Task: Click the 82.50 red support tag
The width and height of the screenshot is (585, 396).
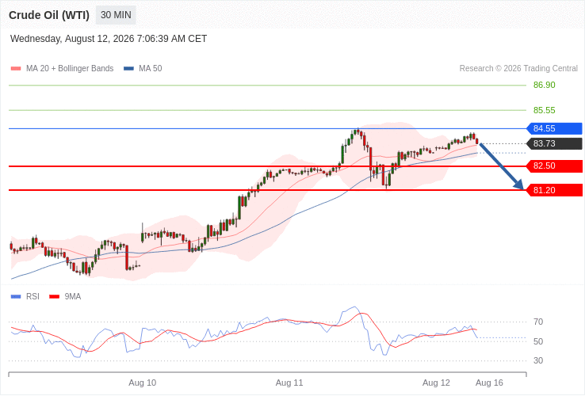Action: click(554, 166)
